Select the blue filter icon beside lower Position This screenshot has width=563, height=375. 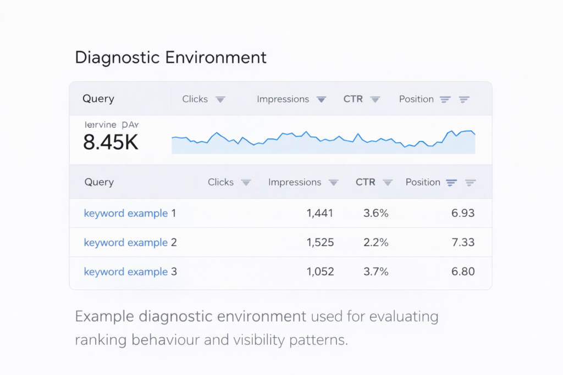pyautogui.click(x=451, y=183)
